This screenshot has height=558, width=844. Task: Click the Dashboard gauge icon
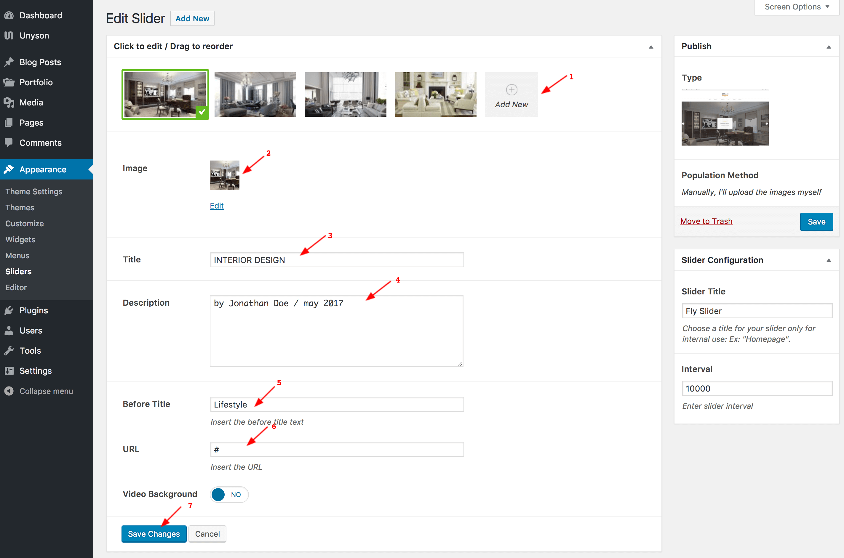(x=9, y=15)
